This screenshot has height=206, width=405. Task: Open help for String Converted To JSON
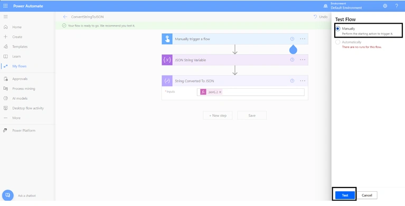pos(292,81)
